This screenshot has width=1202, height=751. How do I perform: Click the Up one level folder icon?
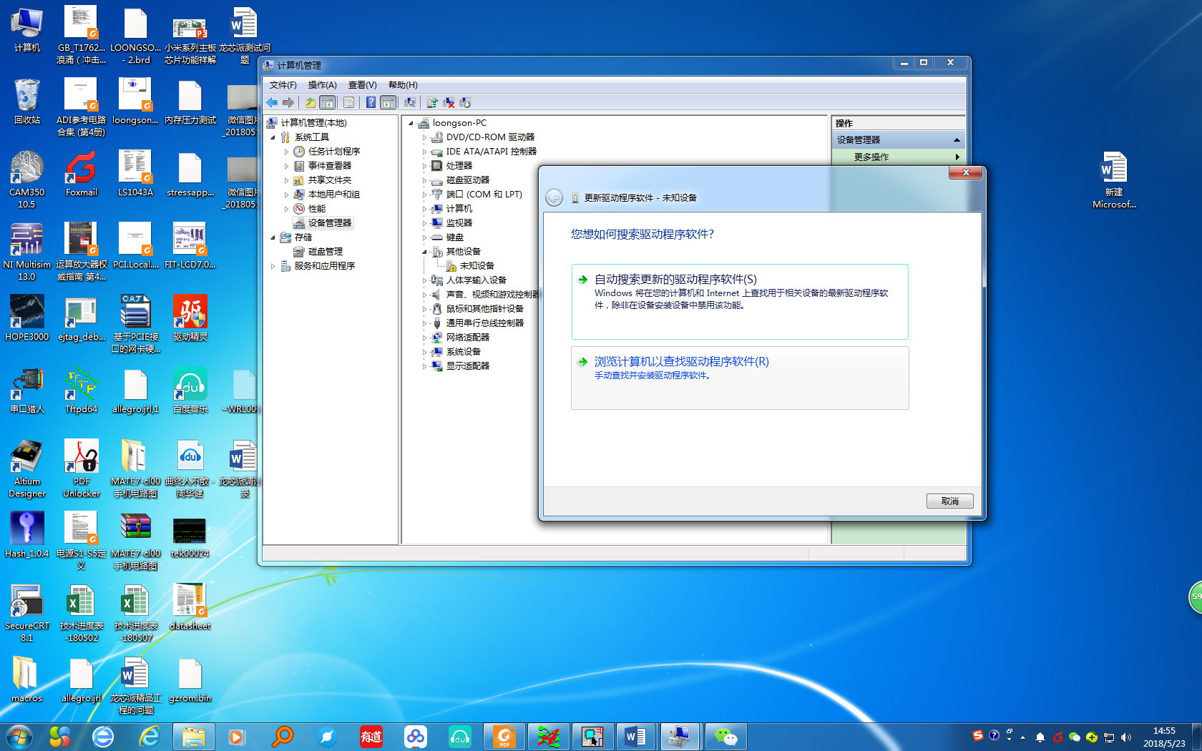coord(311,102)
